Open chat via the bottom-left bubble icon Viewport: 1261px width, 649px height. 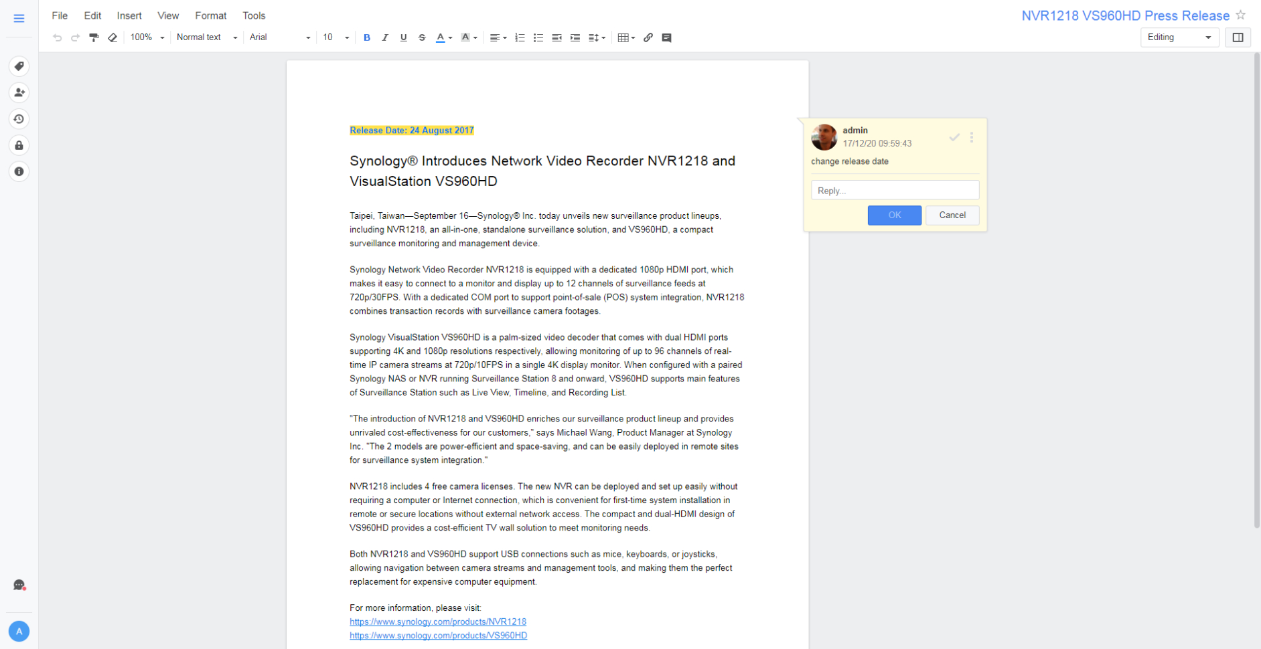19,585
